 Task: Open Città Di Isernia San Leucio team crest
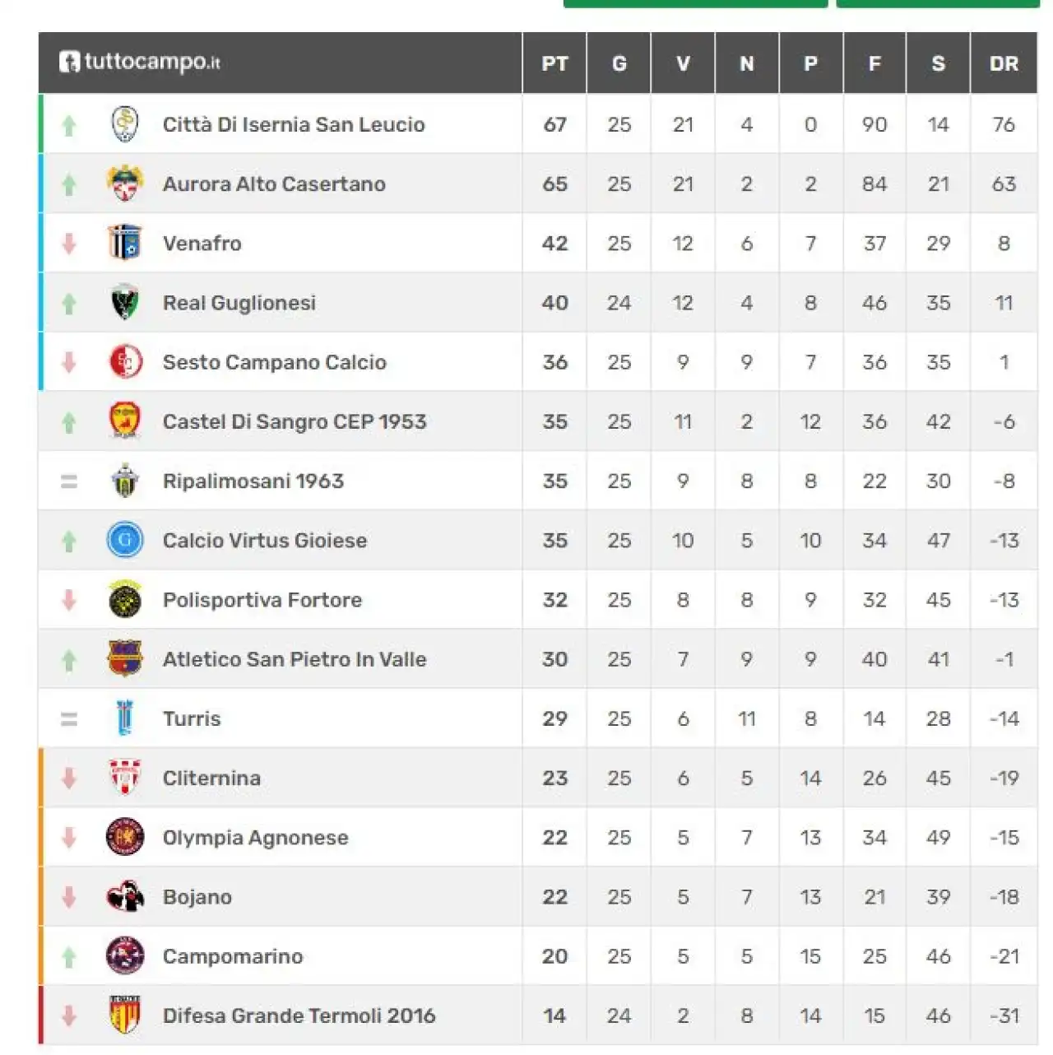click(x=125, y=124)
